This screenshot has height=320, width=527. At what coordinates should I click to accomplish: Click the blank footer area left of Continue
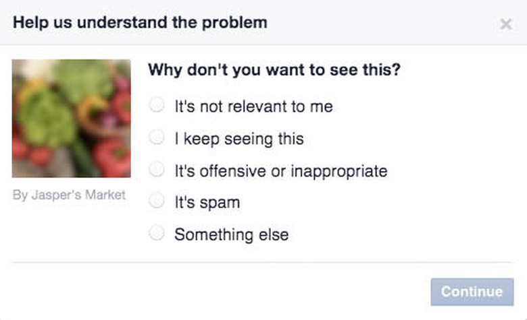click(x=218, y=292)
